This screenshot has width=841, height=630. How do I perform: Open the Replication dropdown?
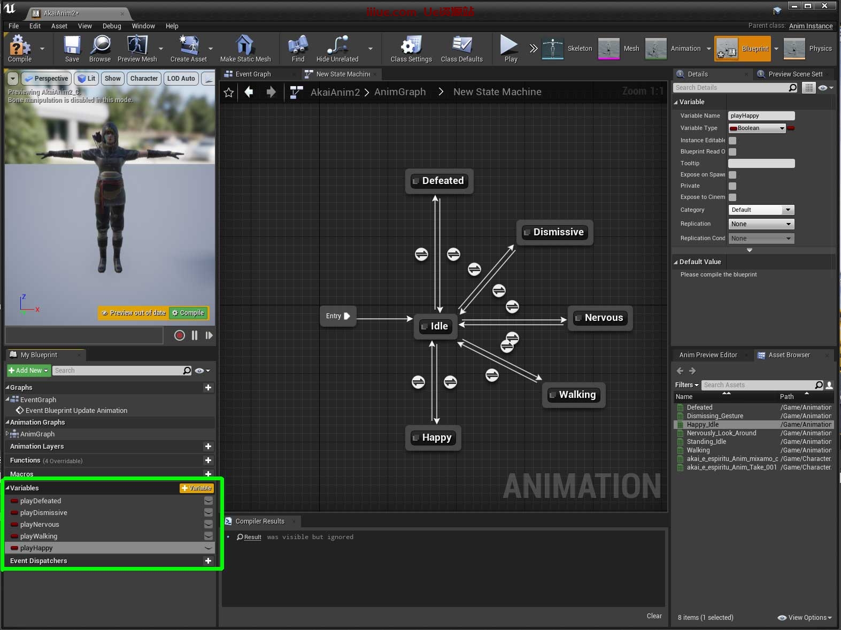click(761, 224)
